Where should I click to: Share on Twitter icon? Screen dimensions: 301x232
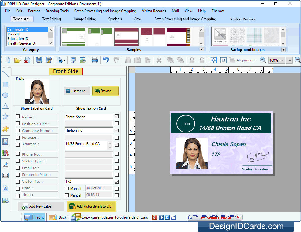pyautogui.click(x=167, y=217)
